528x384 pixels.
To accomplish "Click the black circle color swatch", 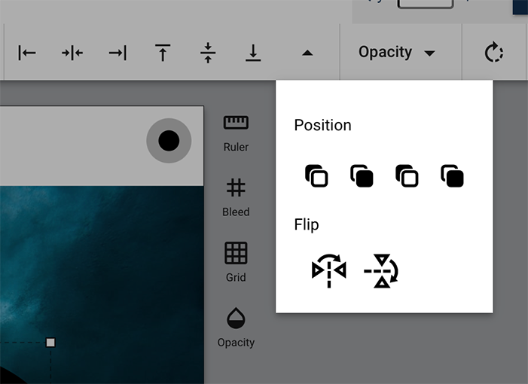I will (x=169, y=141).
